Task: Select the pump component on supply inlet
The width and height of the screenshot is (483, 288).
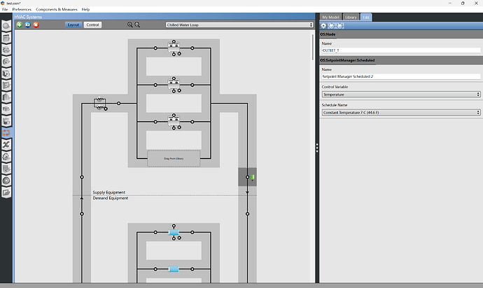Action: [x=100, y=104]
